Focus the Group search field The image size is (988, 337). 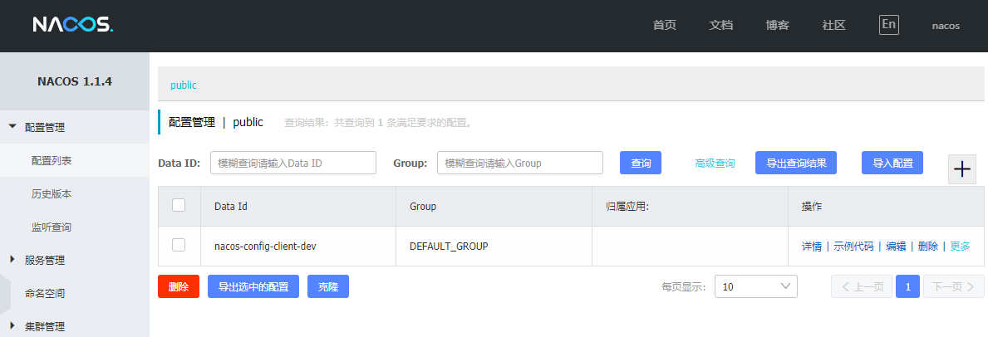pyautogui.click(x=520, y=163)
